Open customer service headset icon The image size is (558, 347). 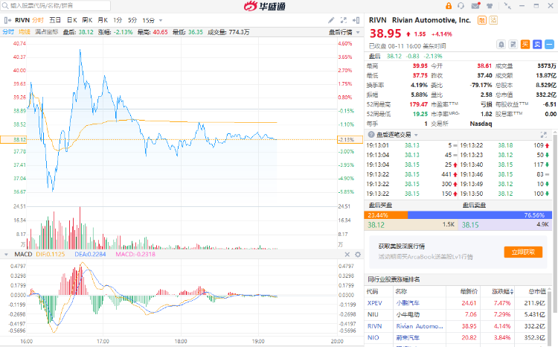pos(461,6)
